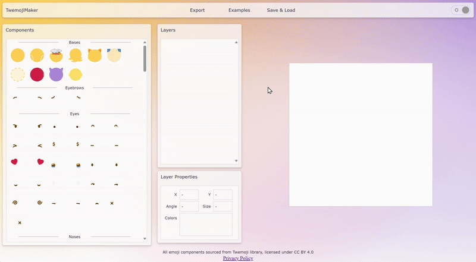
Task: Click the Angle input field
Action: tap(189, 206)
